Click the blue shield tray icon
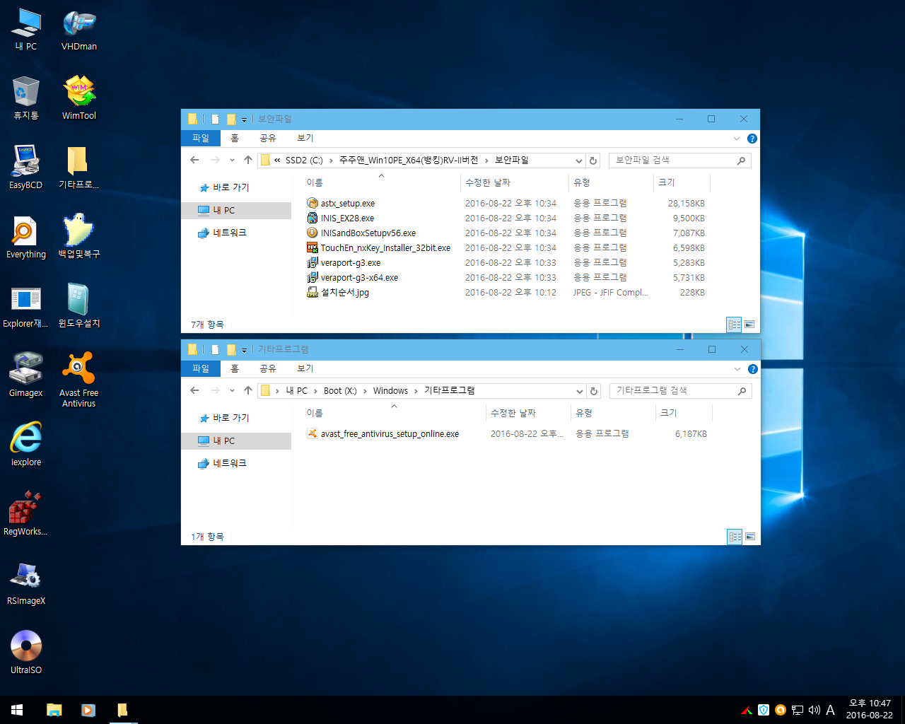Image resolution: width=905 pixels, height=724 pixels. coord(764,710)
